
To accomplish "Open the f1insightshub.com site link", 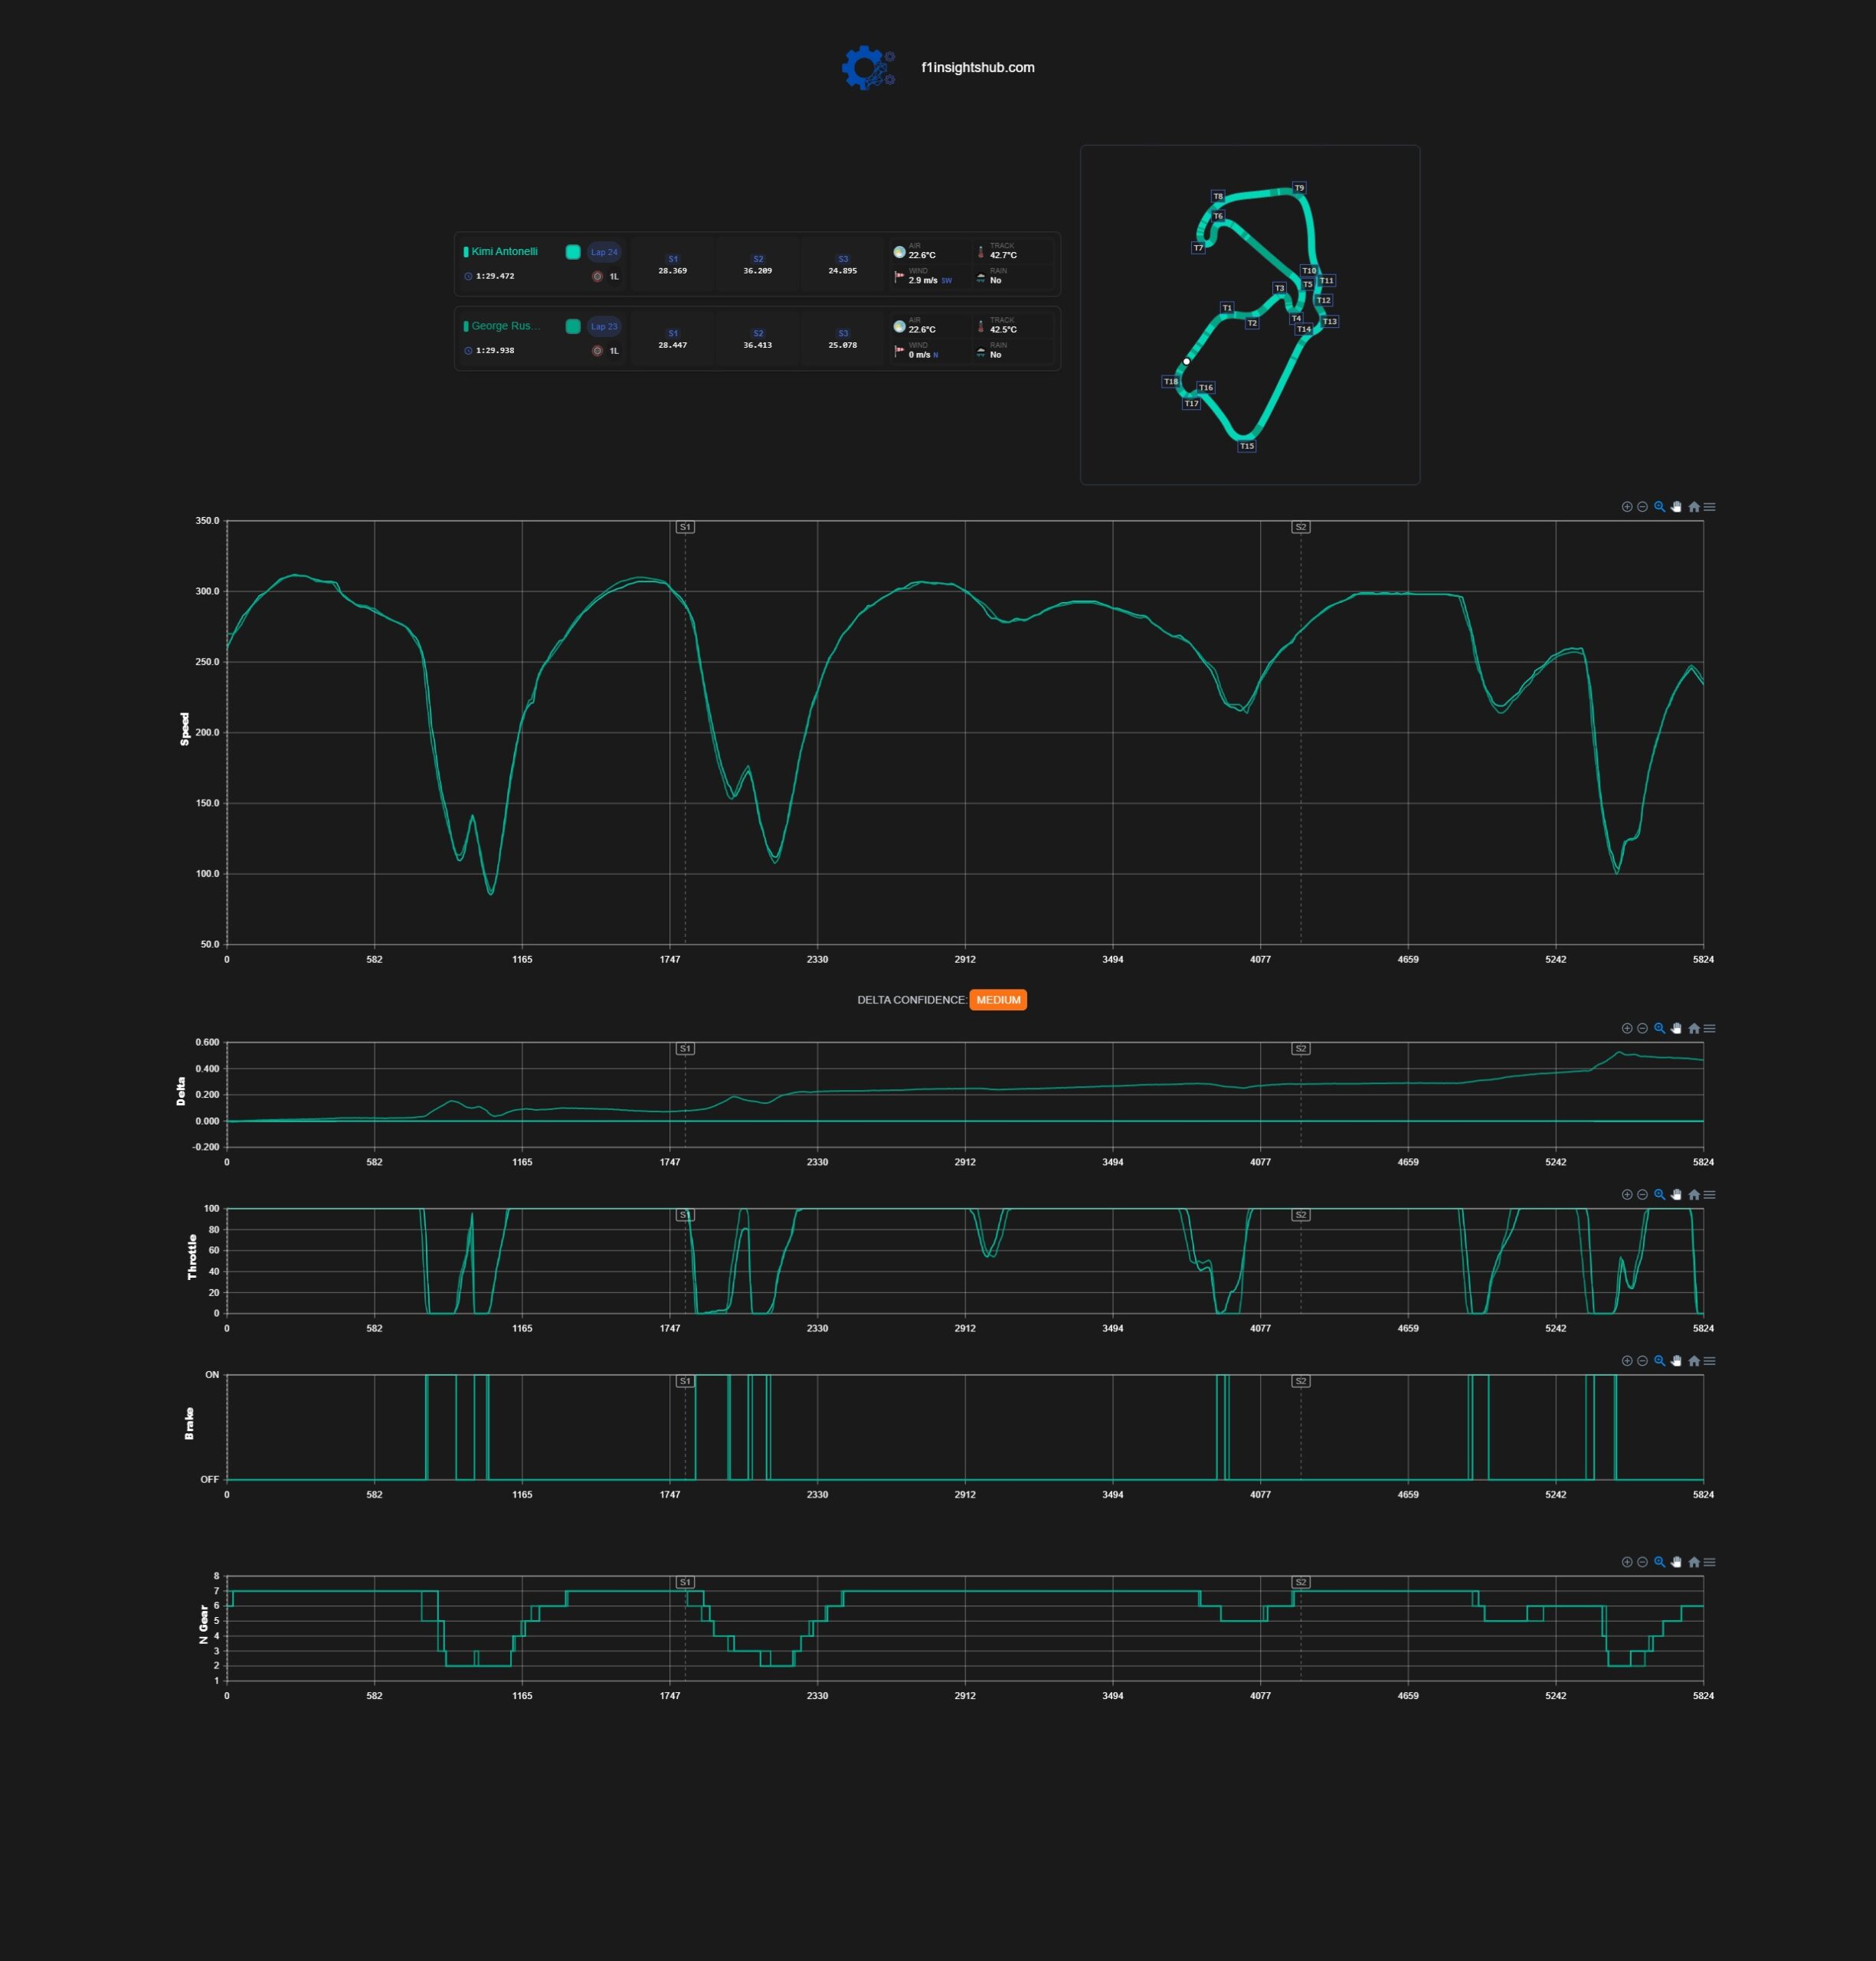I will 977,68.
